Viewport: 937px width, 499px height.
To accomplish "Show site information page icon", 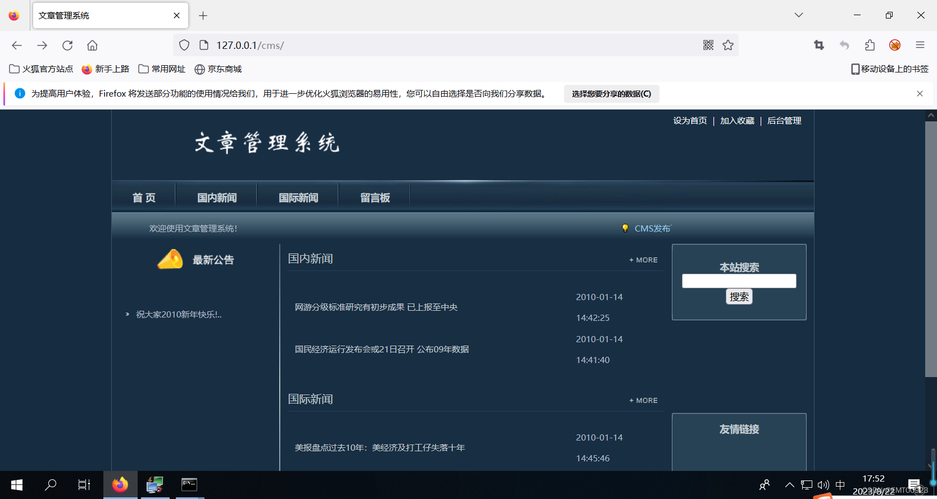I will [x=204, y=46].
